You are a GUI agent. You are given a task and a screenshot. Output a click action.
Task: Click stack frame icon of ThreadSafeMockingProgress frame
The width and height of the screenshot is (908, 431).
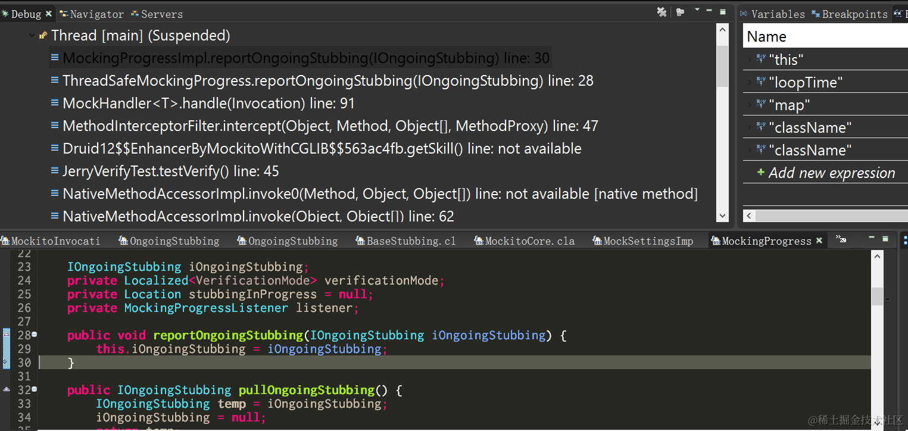pyautogui.click(x=55, y=80)
